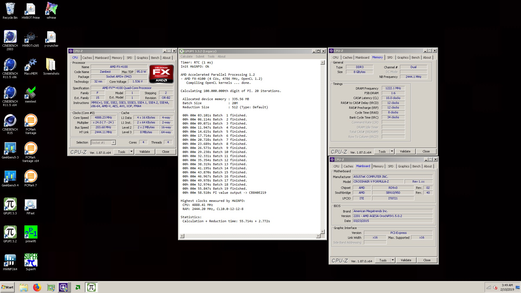
Task: Open the Start menu
Action: 8,287
